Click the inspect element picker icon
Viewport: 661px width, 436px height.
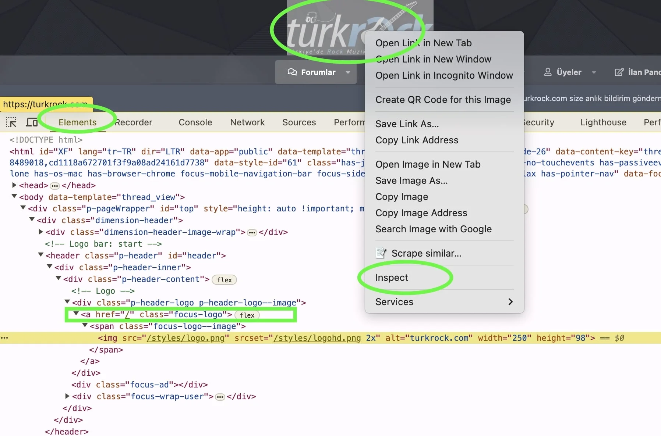(x=11, y=122)
